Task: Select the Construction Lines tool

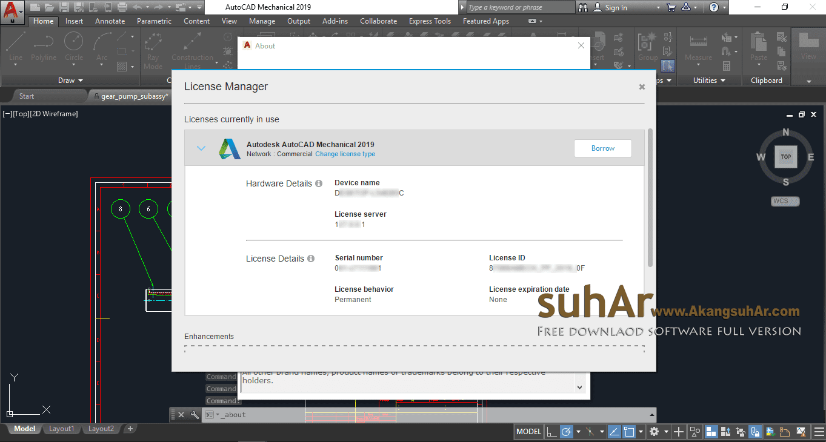Action: coord(192,50)
